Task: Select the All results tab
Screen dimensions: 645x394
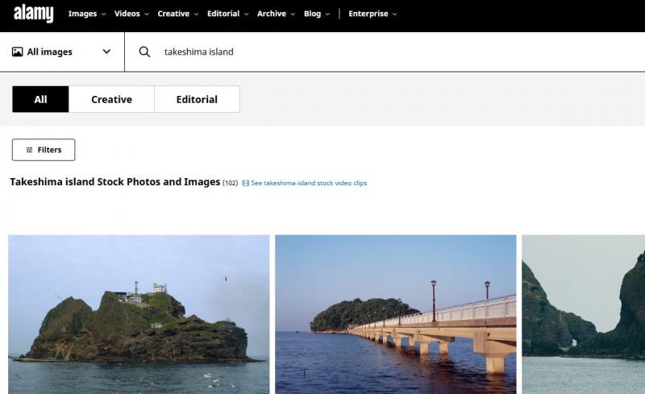Action: [40, 99]
